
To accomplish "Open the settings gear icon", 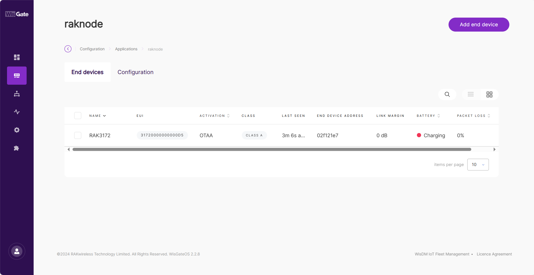I will 17,130.
